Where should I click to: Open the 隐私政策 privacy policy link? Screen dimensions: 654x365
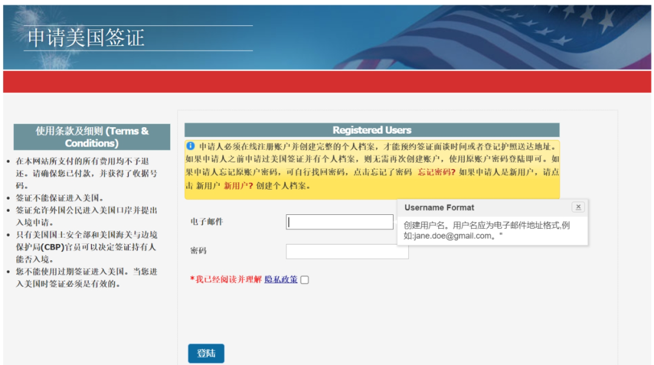click(282, 279)
